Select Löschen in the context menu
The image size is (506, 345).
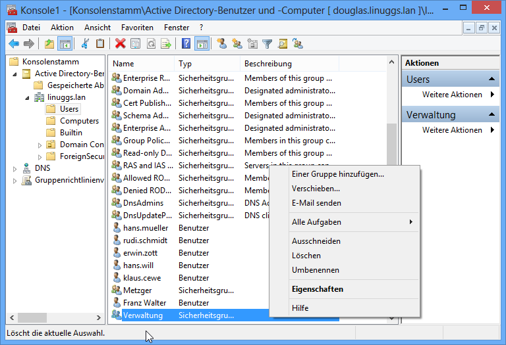pyautogui.click(x=306, y=256)
